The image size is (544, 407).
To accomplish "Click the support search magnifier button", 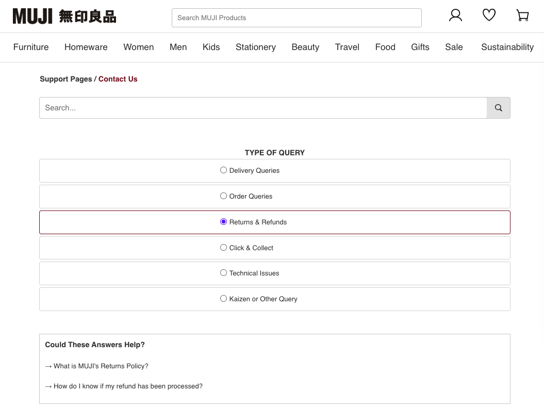I will tap(498, 108).
